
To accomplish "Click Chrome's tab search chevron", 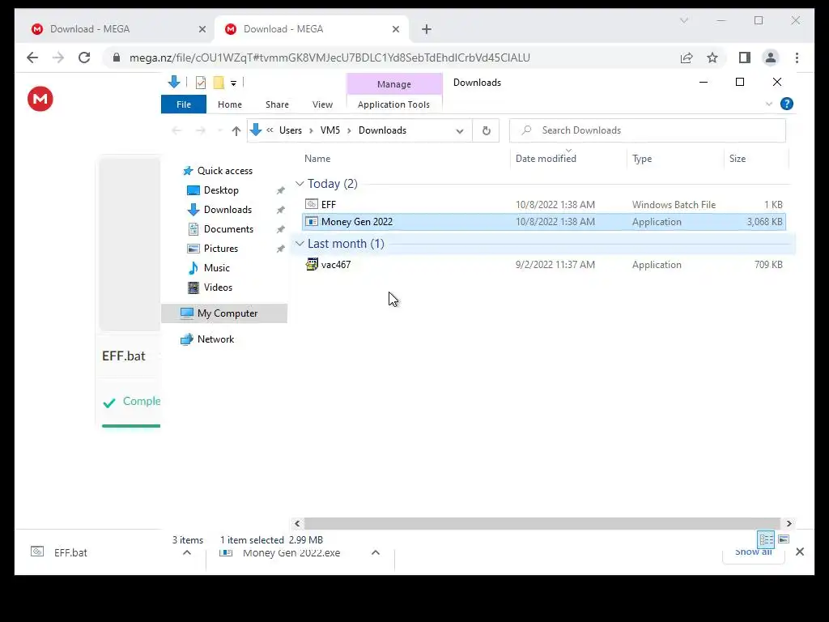I will pos(683,20).
